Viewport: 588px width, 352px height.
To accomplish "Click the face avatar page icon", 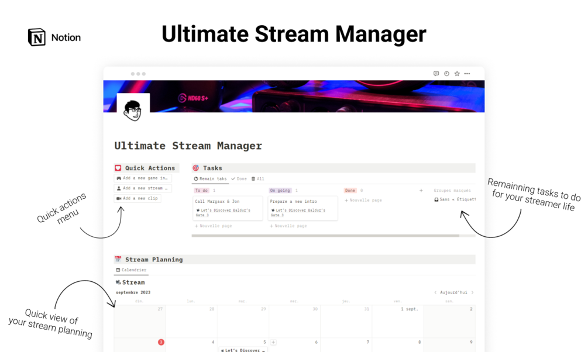I will [x=133, y=111].
